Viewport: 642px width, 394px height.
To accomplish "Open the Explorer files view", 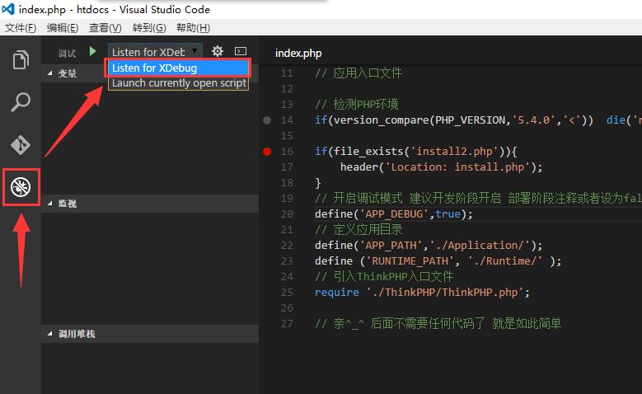I will coord(21,60).
